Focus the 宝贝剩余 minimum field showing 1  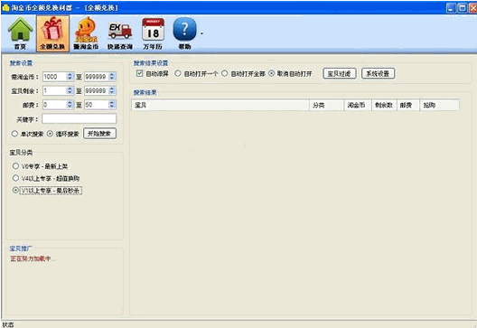(54, 90)
